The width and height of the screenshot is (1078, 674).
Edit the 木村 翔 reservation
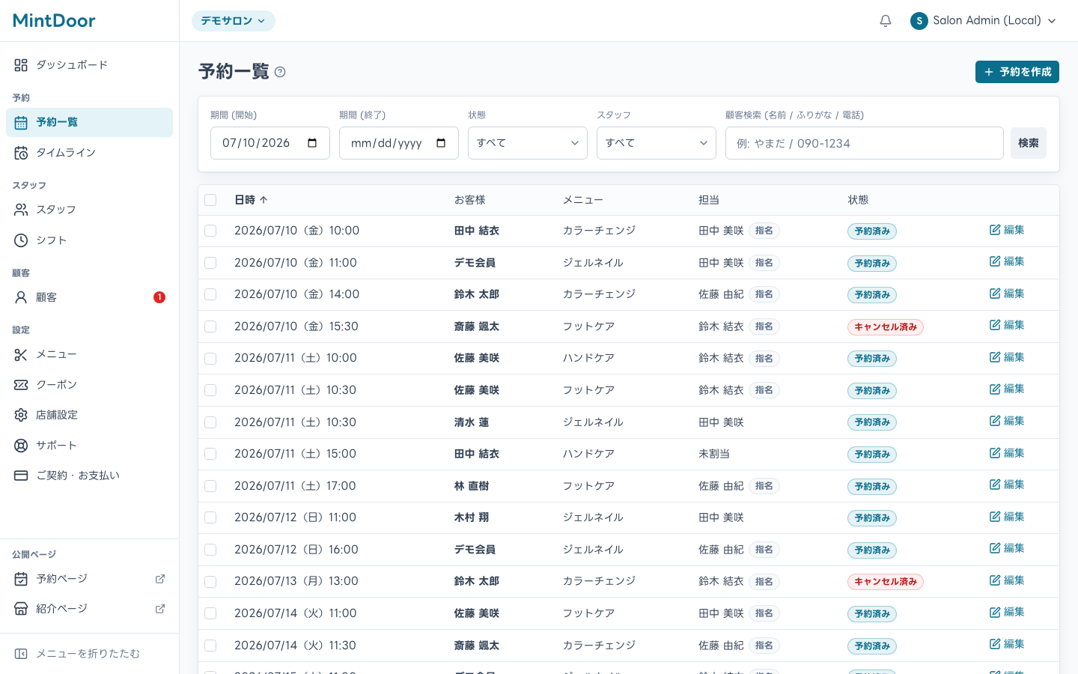tap(1007, 517)
